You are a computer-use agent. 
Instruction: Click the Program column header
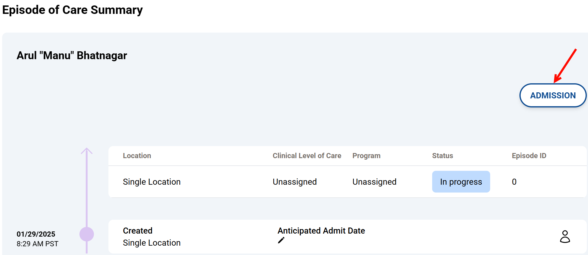point(366,156)
